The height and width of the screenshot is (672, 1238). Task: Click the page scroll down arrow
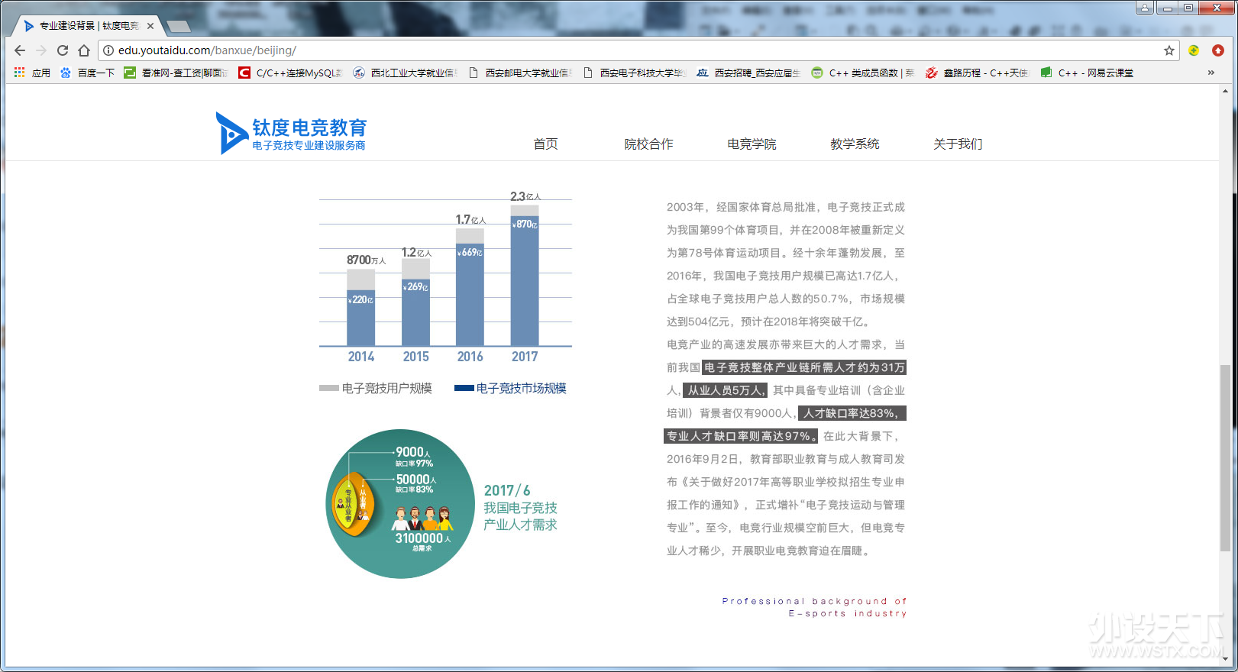tap(1225, 659)
